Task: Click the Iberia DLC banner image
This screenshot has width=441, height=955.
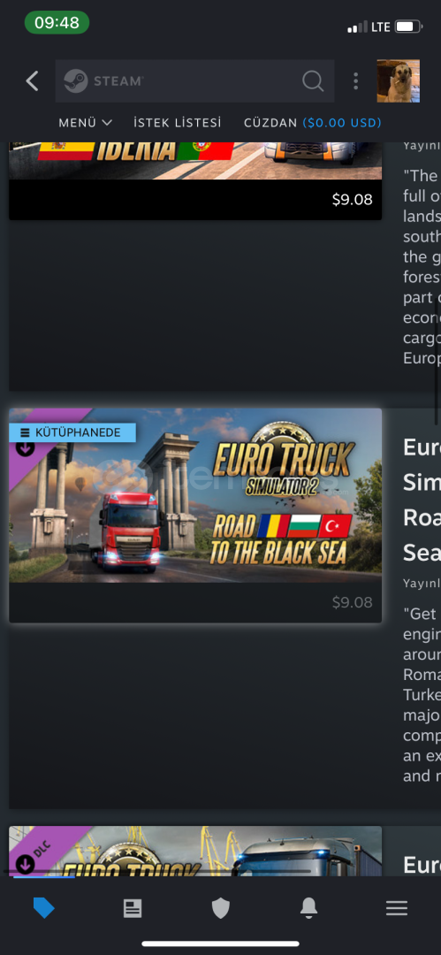Action: click(195, 161)
